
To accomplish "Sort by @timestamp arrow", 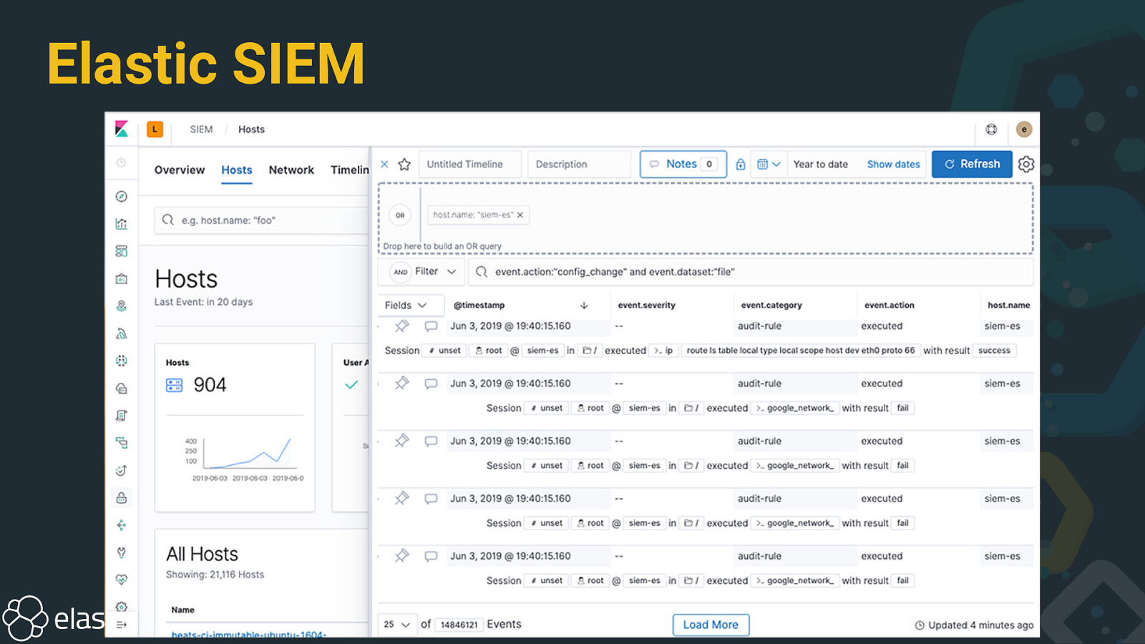I will point(584,306).
